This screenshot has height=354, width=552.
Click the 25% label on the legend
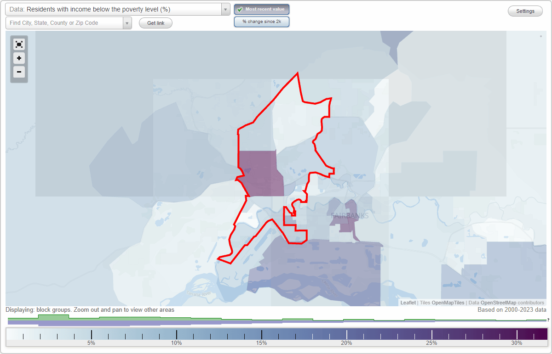tap(431, 343)
